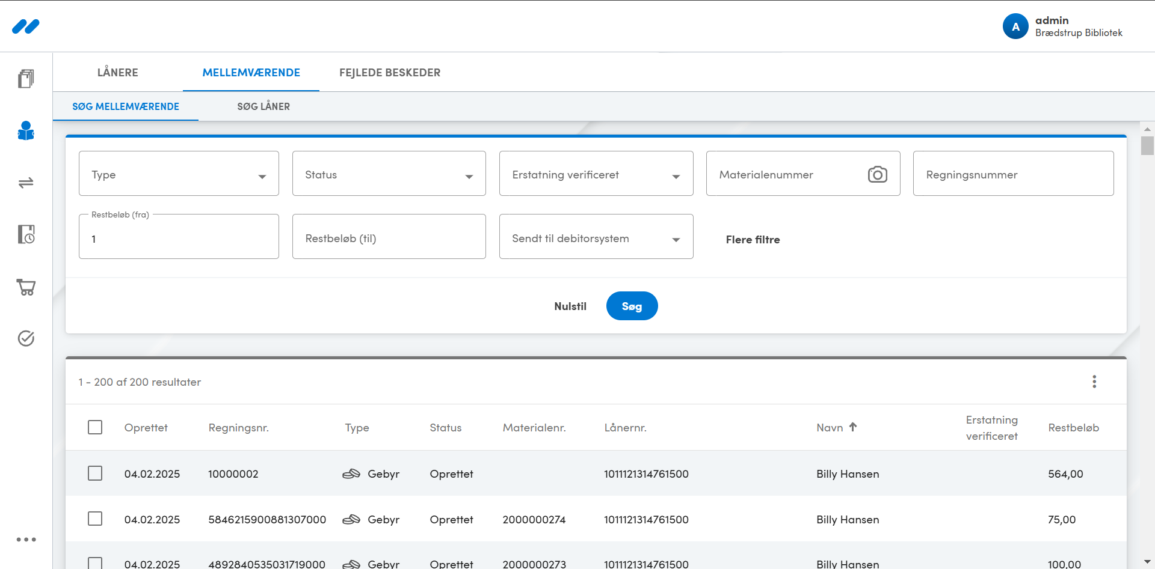Check the row for invoice 10000002
The height and width of the screenshot is (569, 1155).
coord(95,473)
